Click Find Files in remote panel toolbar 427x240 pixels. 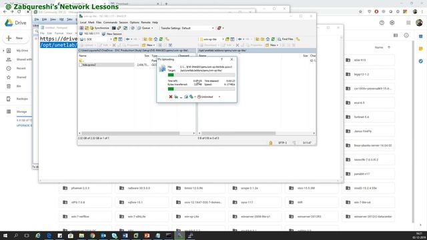pos(286,39)
